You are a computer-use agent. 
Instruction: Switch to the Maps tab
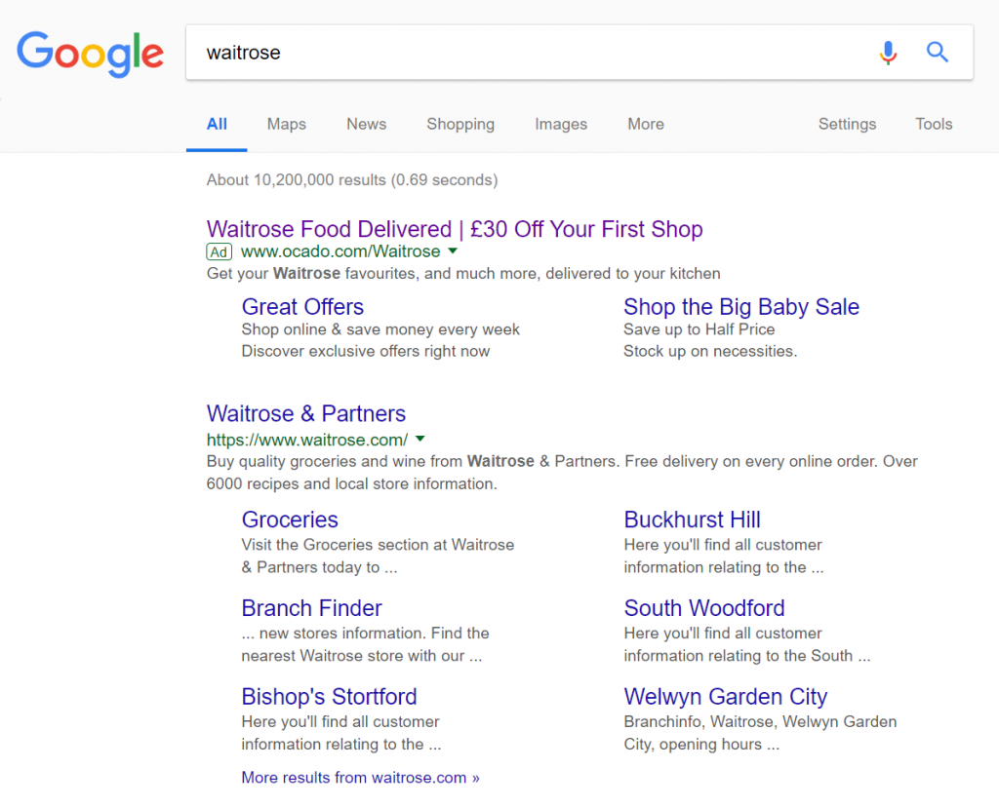[287, 124]
